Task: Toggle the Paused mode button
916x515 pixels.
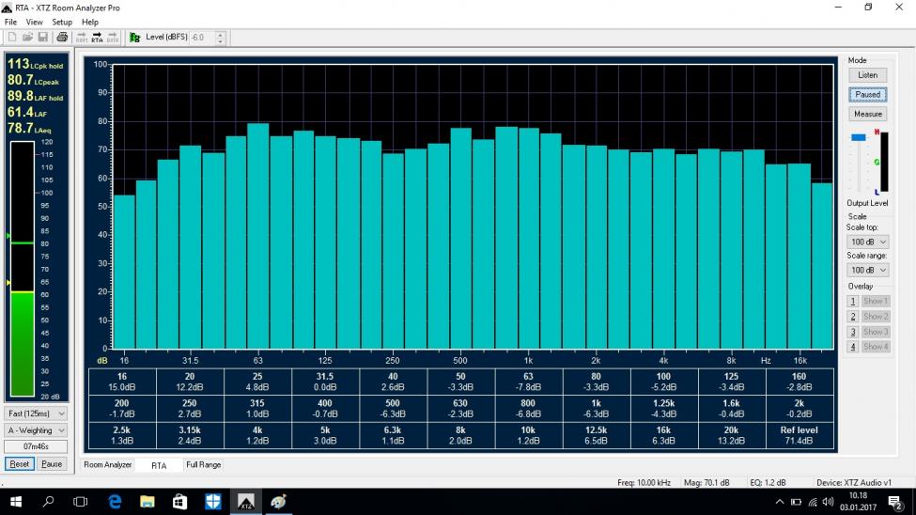Action: click(x=867, y=94)
